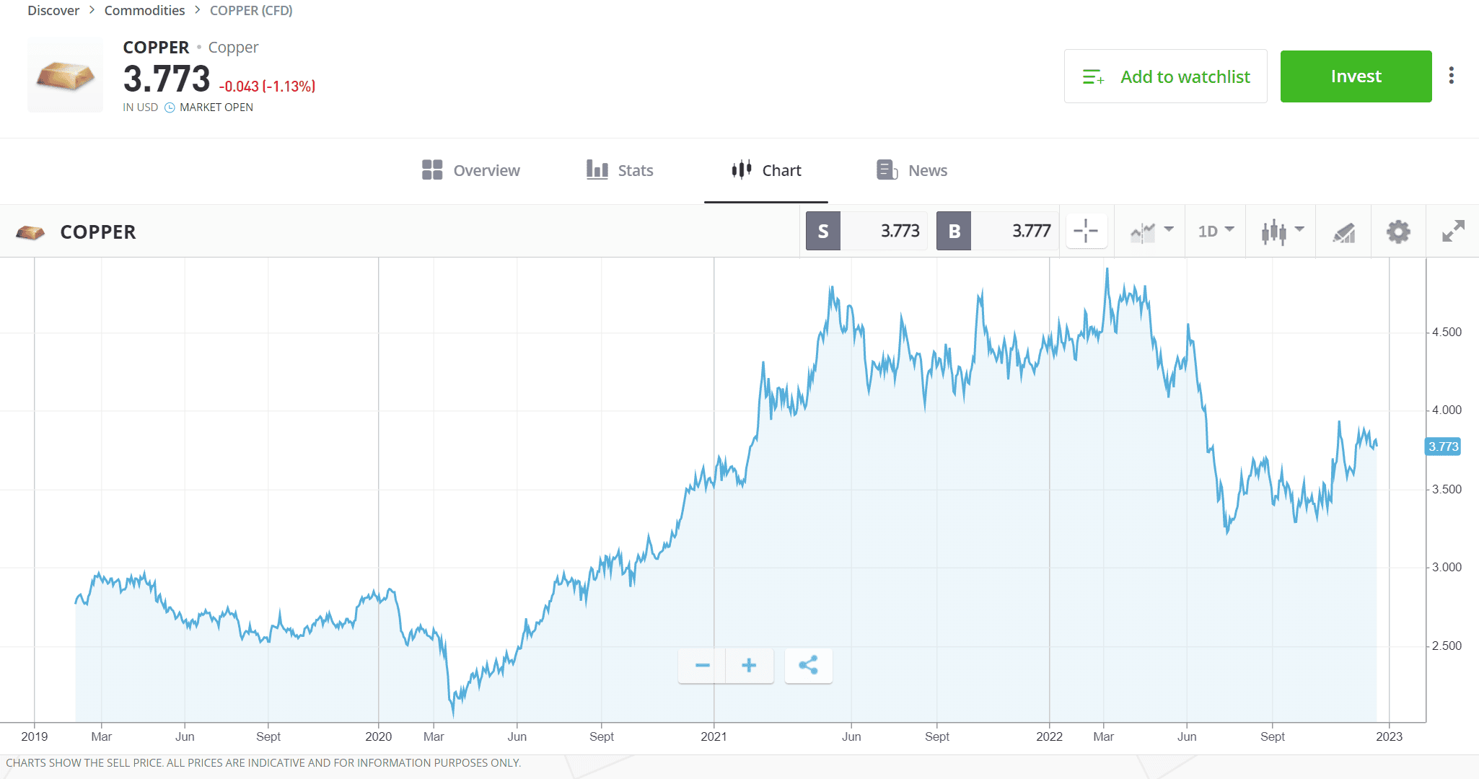The width and height of the screenshot is (1479, 779).
Task: Select the drawing tools ruler icon
Action: point(1343,232)
